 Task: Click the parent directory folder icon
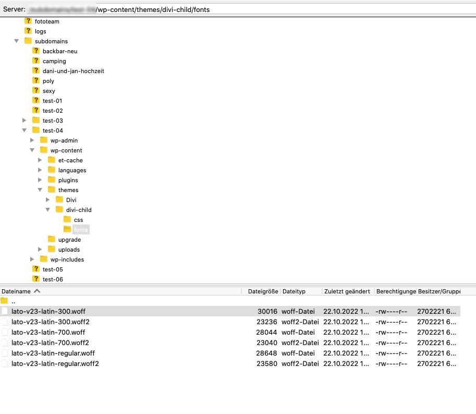coord(5,301)
